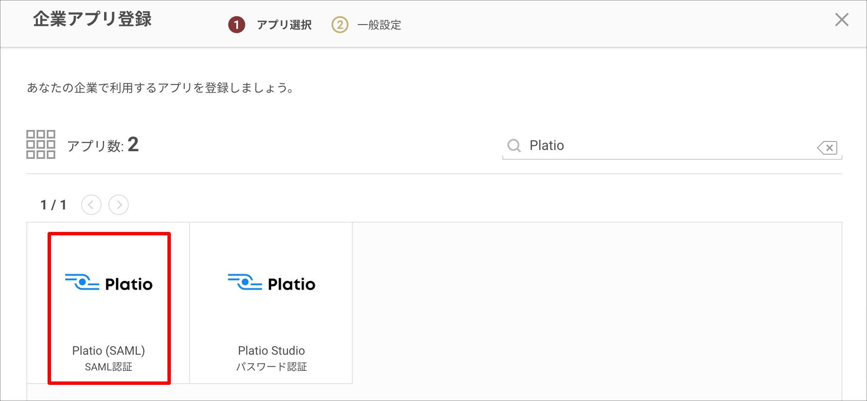Click step 1 circle indicator
The image size is (867, 401).
(x=237, y=25)
